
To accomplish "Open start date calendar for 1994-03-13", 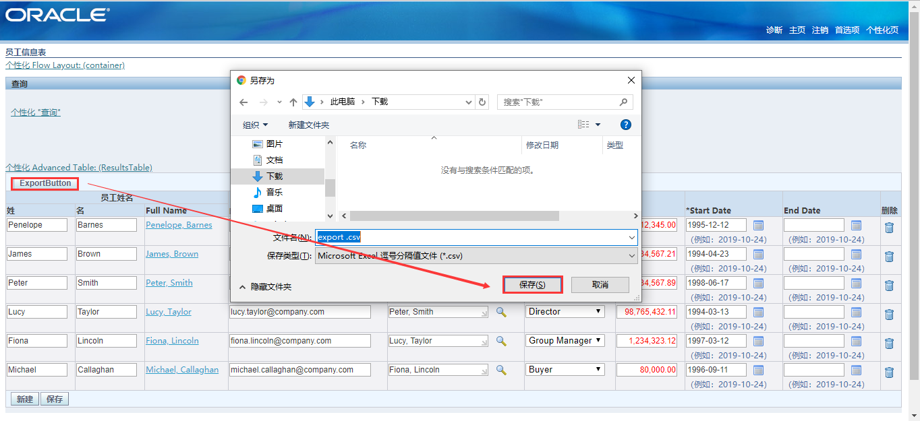I will point(758,312).
